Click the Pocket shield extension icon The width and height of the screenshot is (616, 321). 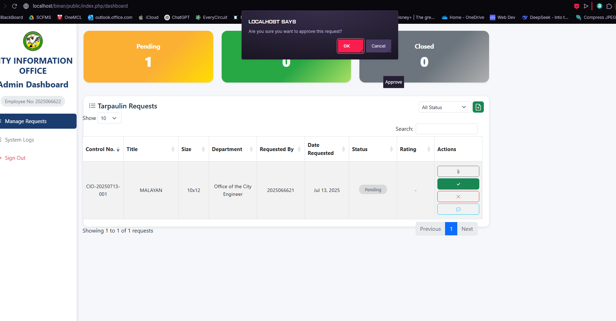pyautogui.click(x=576, y=6)
